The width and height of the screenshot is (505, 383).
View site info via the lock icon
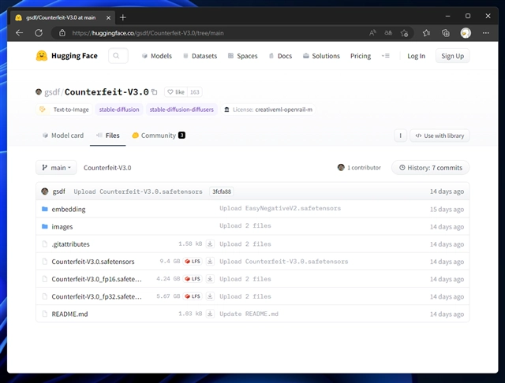(x=62, y=33)
